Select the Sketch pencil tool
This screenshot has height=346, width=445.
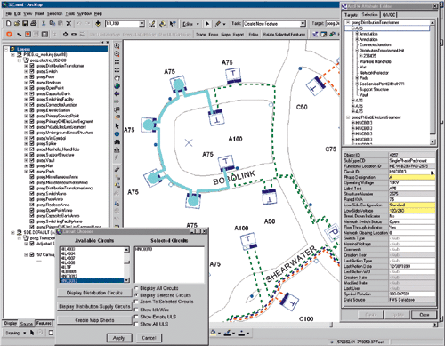point(218,24)
